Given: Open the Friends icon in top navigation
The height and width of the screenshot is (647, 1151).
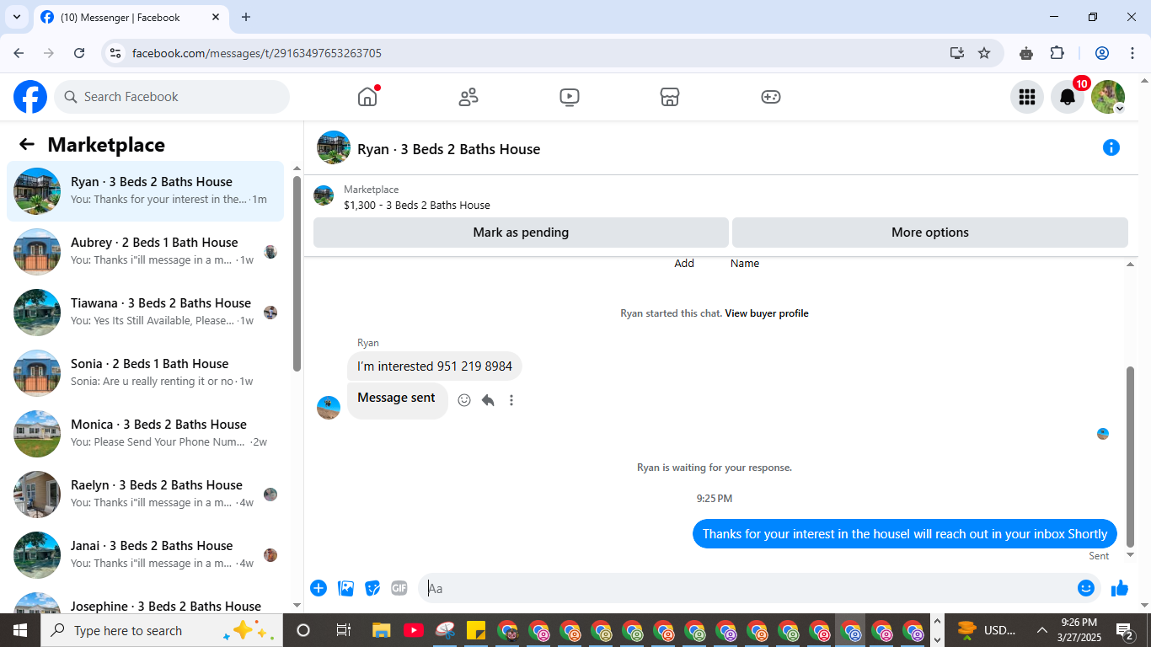Looking at the screenshot, I should click(468, 97).
